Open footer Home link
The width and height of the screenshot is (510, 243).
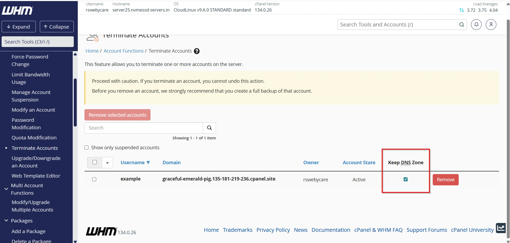211,230
